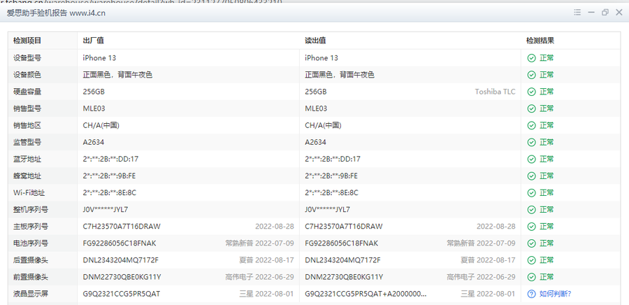Click the green check icon in Wi-Fi地址 row
The width and height of the screenshot is (629, 305).
coord(532,192)
